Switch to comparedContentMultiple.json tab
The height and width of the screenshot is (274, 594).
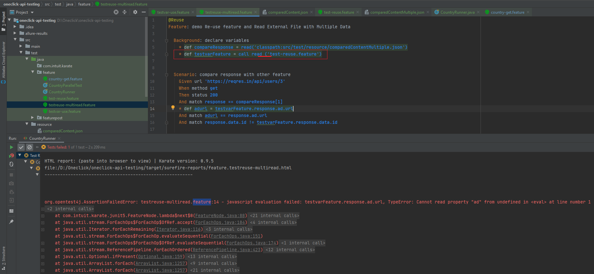pyautogui.click(x=397, y=12)
